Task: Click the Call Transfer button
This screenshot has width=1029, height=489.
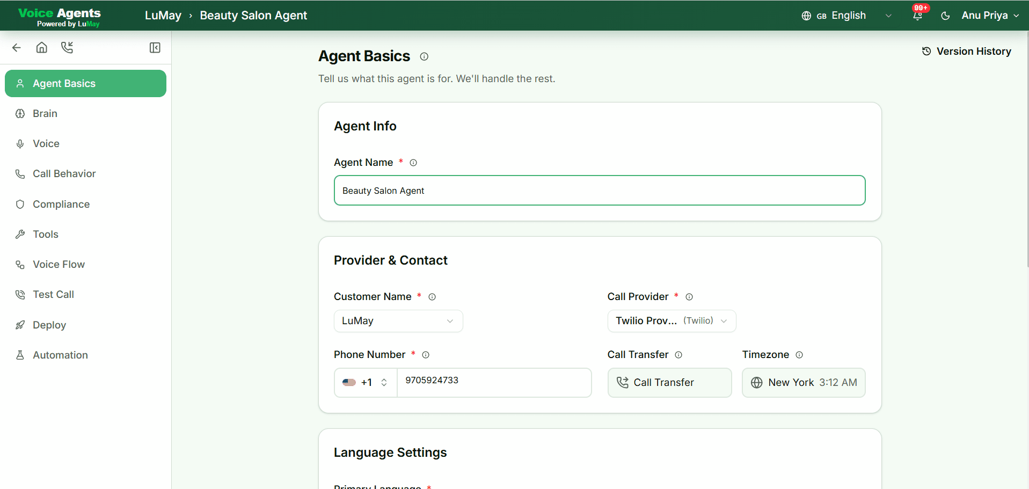Action: [669, 383]
